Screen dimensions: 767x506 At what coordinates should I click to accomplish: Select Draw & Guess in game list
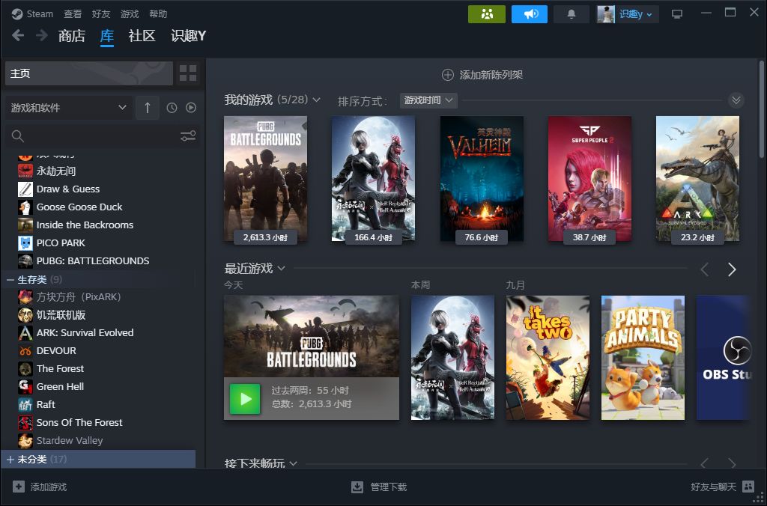[x=68, y=189]
